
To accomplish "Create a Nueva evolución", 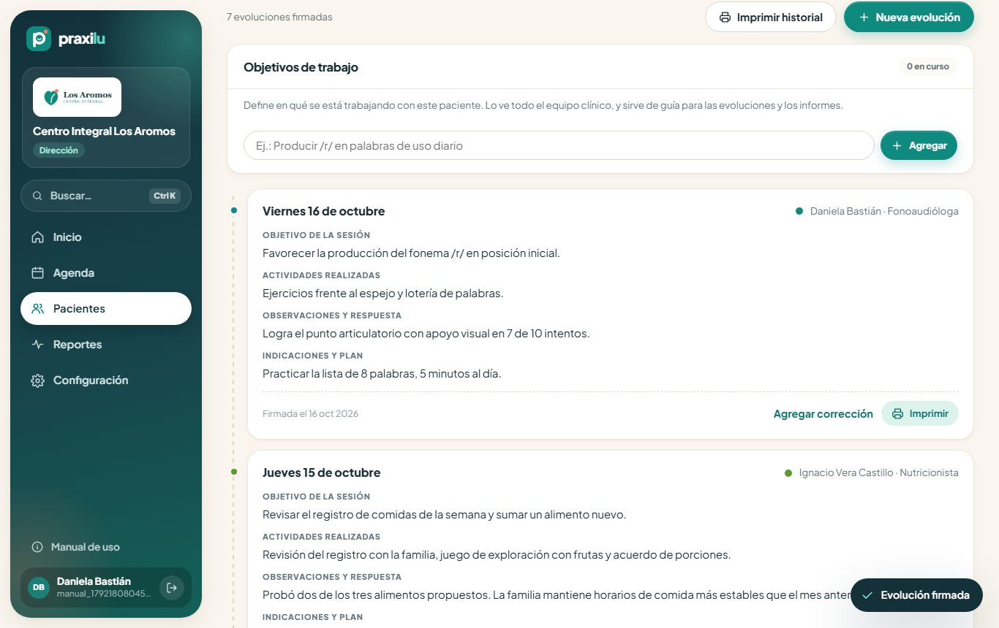I will [x=909, y=18].
